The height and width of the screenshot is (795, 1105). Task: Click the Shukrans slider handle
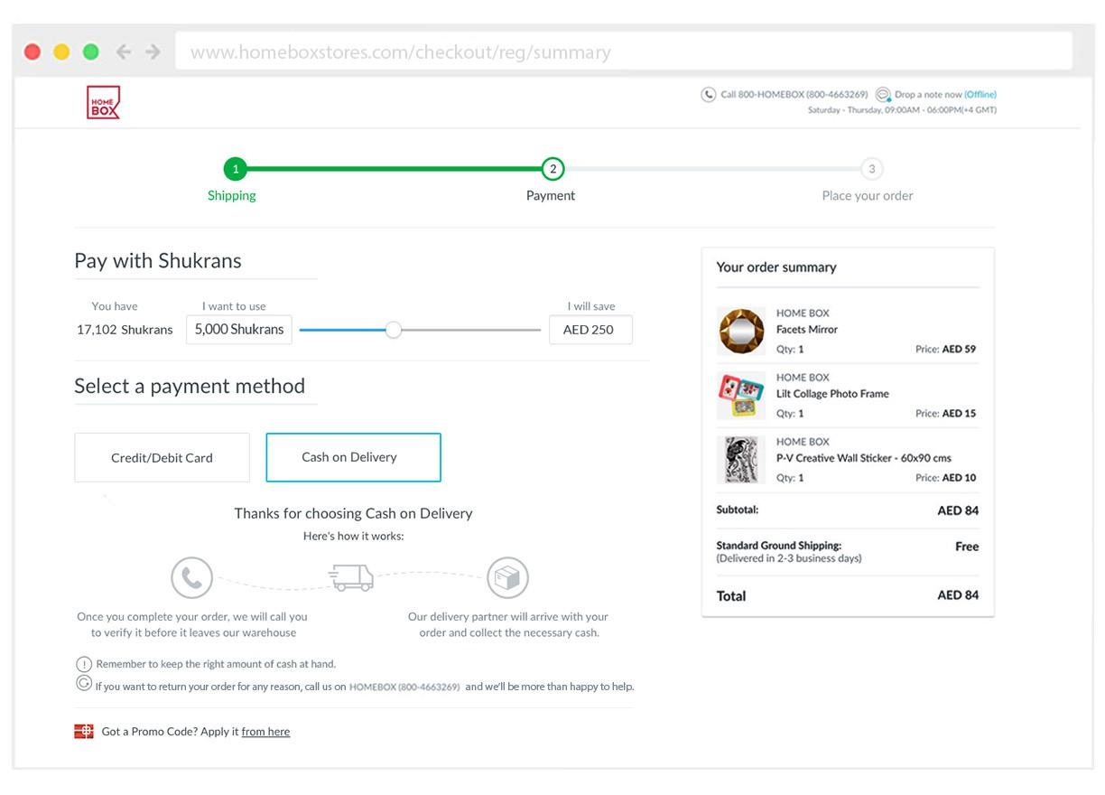pos(393,330)
